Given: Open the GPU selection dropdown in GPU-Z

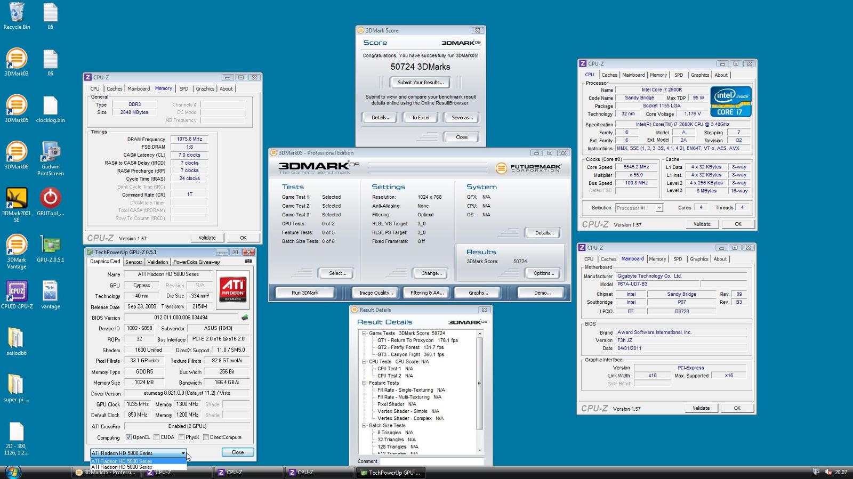Looking at the screenshot, I should point(138,453).
